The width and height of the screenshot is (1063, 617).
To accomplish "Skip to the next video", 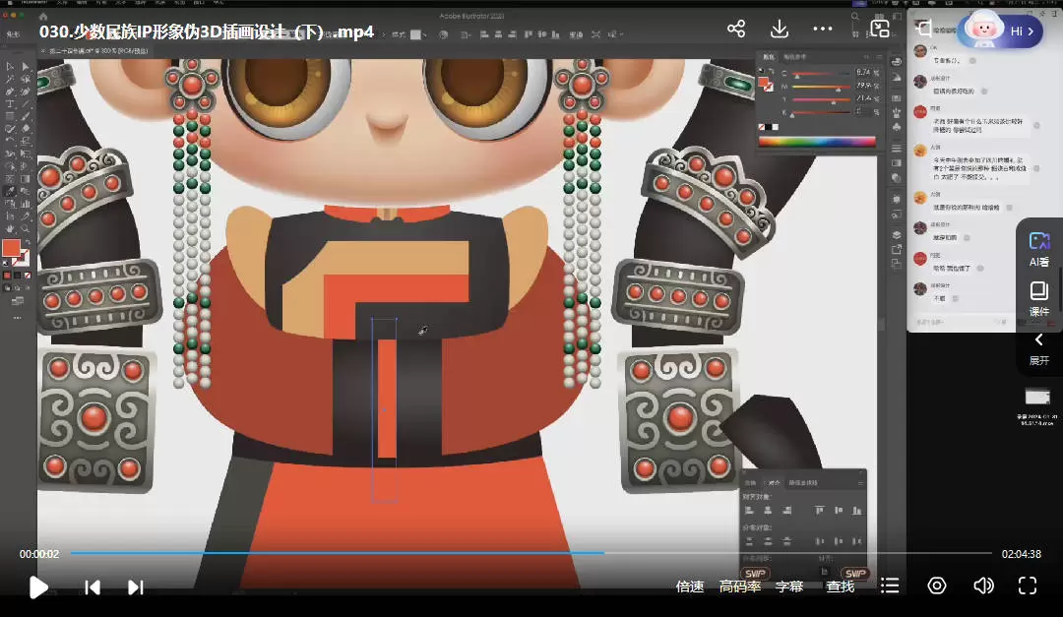I will (136, 587).
